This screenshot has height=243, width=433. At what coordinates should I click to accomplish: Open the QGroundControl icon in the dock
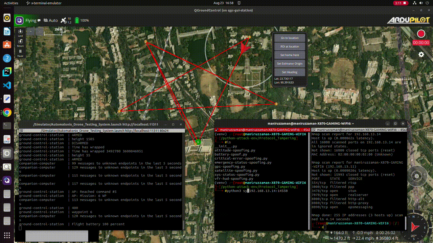[7, 180]
